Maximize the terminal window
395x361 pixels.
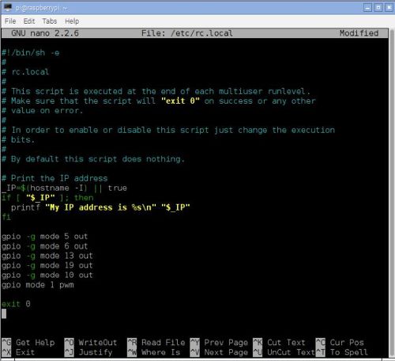tap(378, 8)
